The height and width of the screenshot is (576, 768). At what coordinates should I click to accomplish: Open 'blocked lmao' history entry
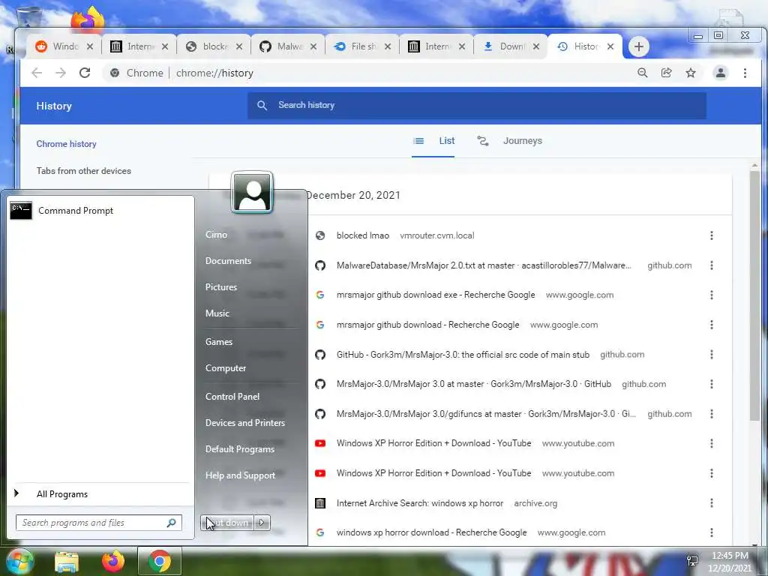pos(362,235)
